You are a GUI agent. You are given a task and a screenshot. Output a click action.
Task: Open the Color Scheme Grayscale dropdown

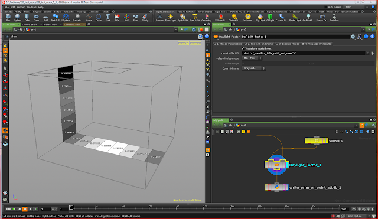point(253,68)
